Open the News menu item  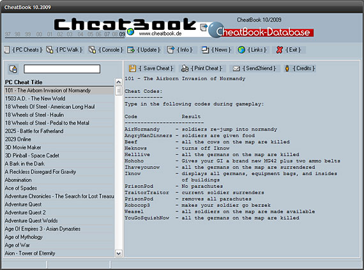[x=221, y=50]
